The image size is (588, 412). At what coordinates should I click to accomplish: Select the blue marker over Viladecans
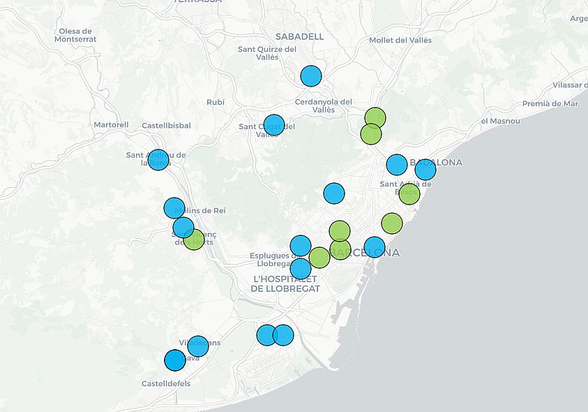click(198, 346)
